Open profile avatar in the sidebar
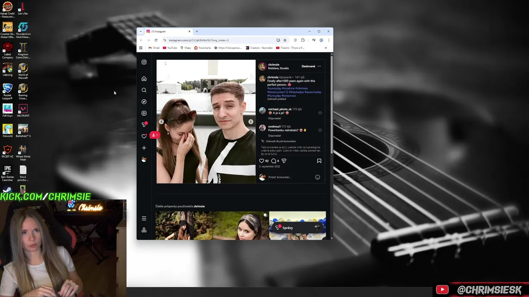The height and width of the screenshot is (297, 529). [x=144, y=159]
